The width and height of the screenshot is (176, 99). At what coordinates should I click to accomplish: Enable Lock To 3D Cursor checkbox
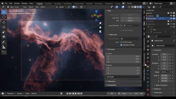[x=121, y=42]
